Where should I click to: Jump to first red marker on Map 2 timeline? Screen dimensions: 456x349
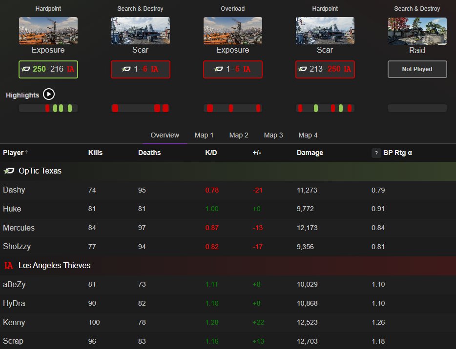pos(115,108)
